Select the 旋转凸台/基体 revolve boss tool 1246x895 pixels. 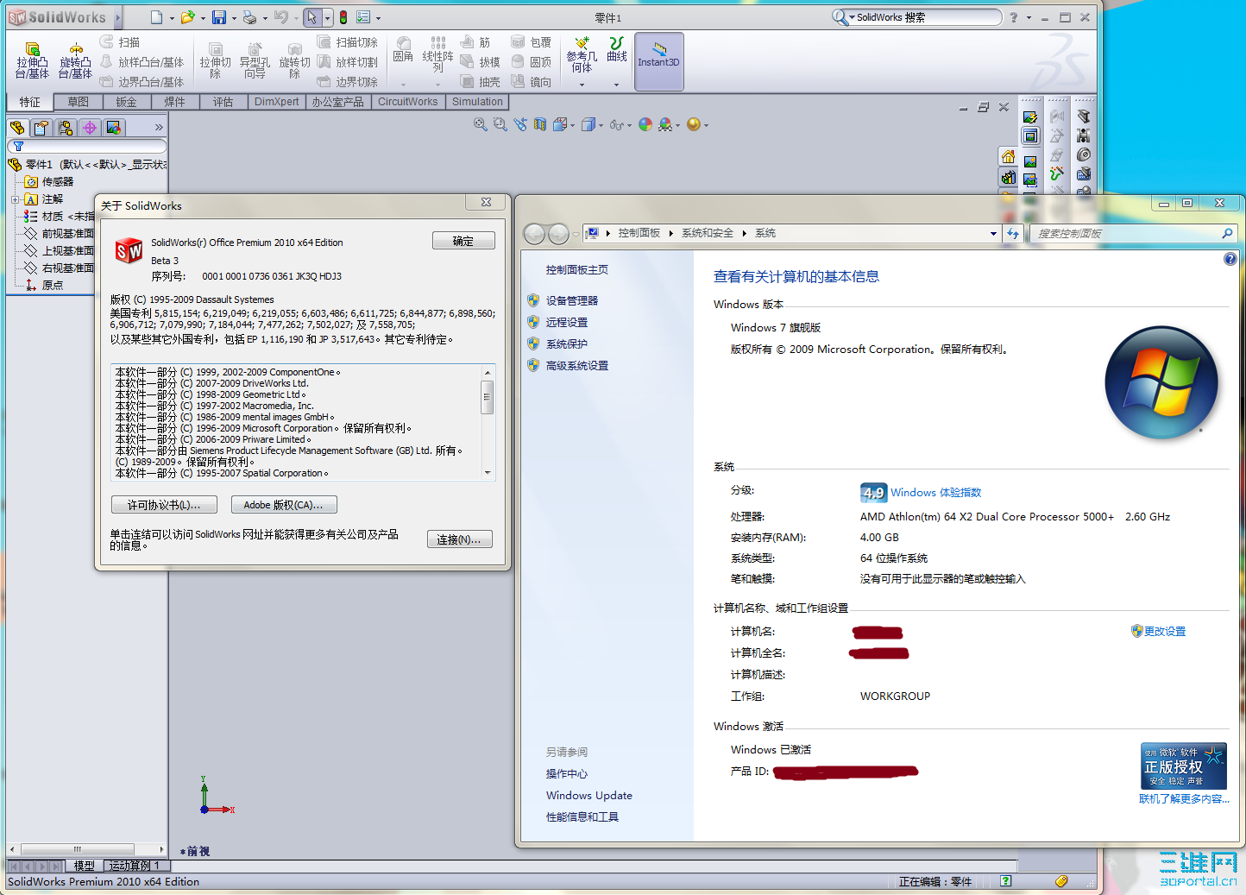tap(76, 59)
